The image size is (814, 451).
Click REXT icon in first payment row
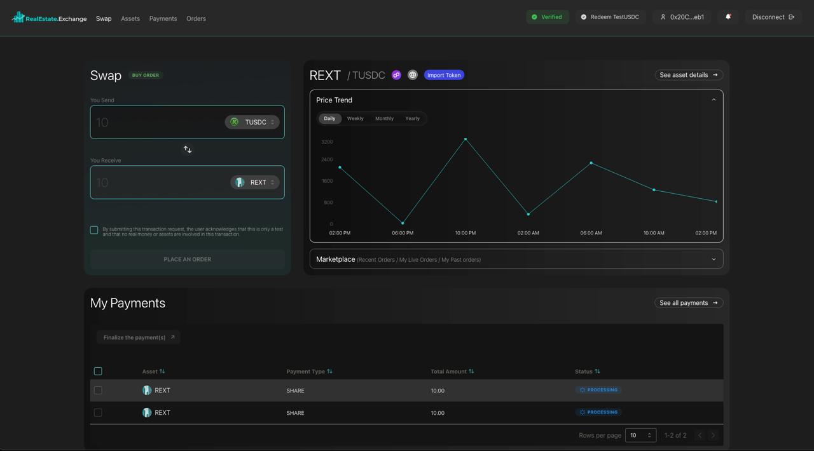click(x=147, y=391)
